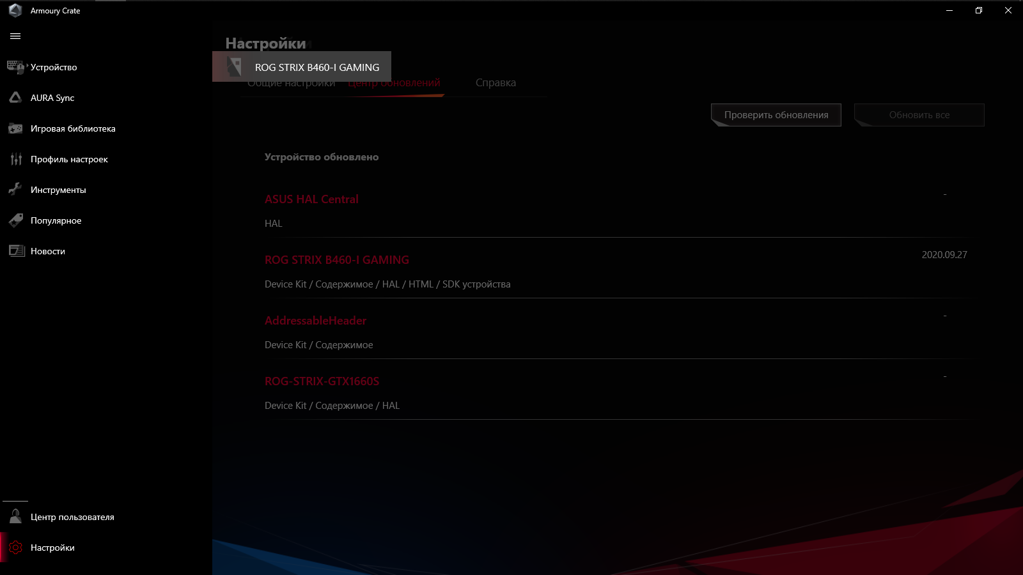The width and height of the screenshot is (1023, 575).
Task: Open Центр пользователя
Action: [x=72, y=517]
